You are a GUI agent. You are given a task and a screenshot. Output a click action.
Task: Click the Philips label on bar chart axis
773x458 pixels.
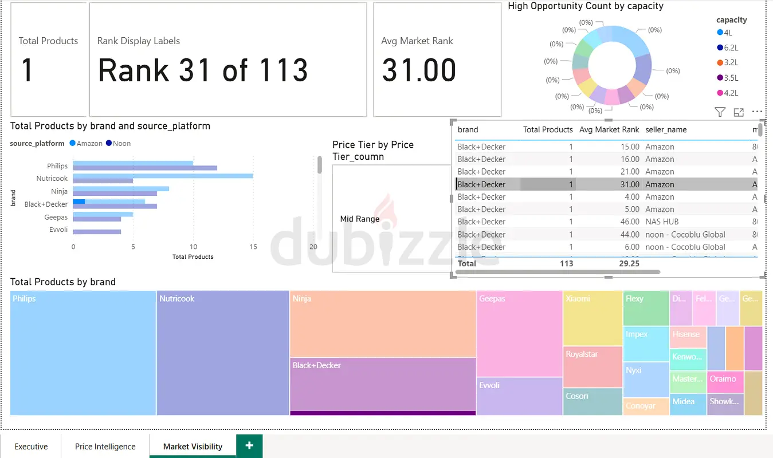click(57, 166)
